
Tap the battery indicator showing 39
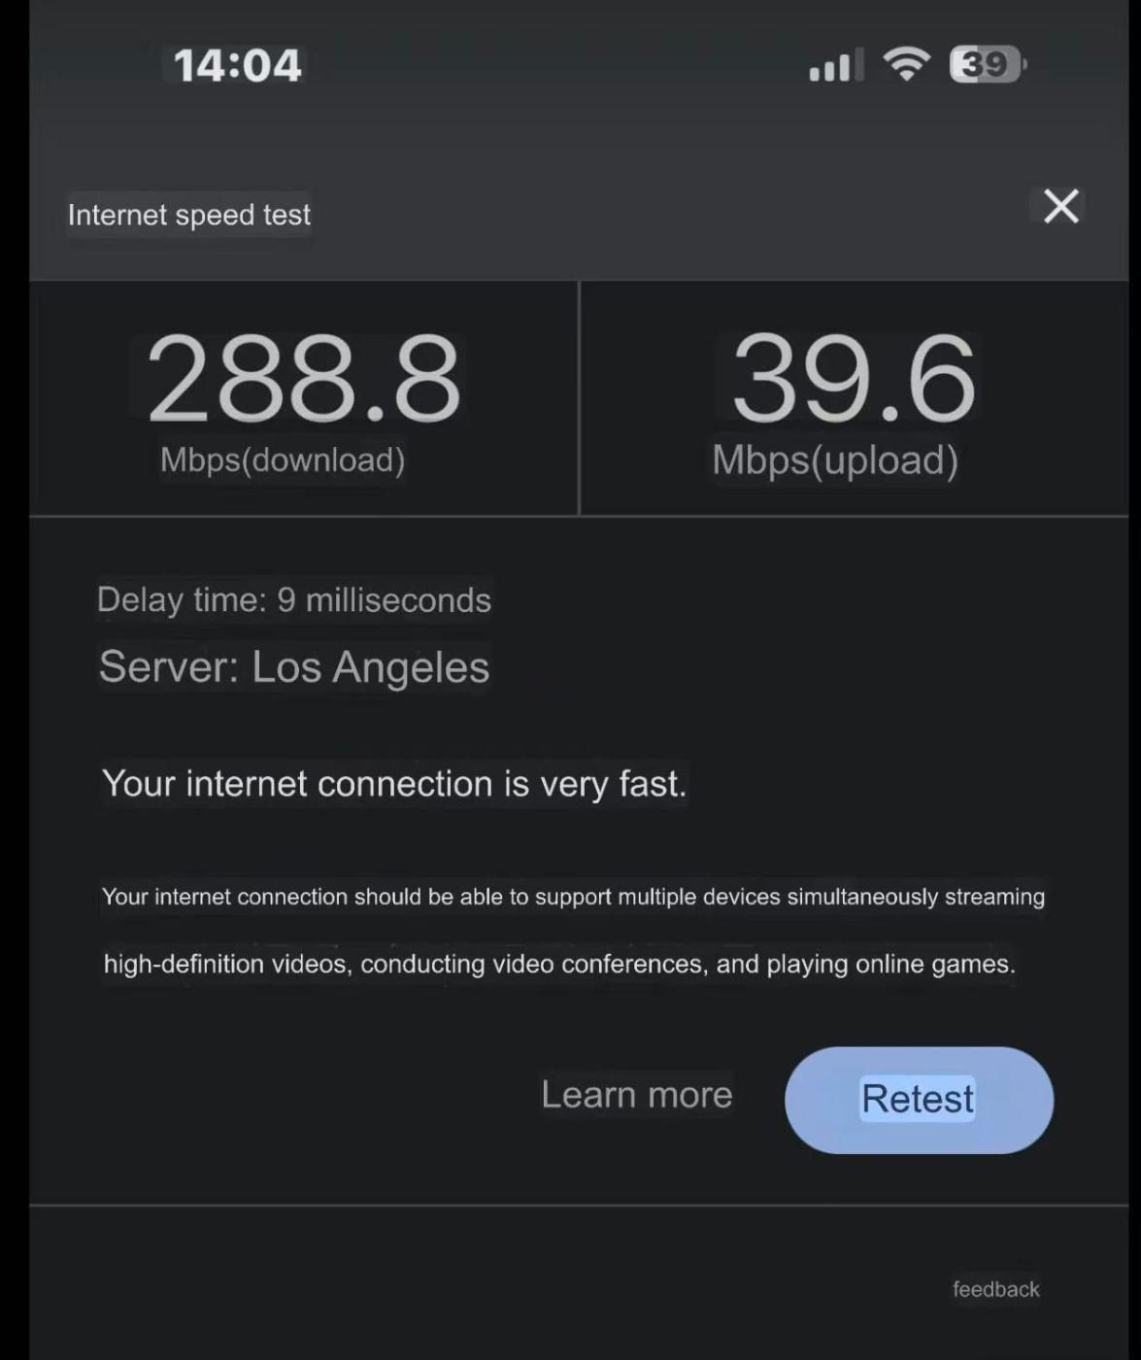[x=987, y=64]
